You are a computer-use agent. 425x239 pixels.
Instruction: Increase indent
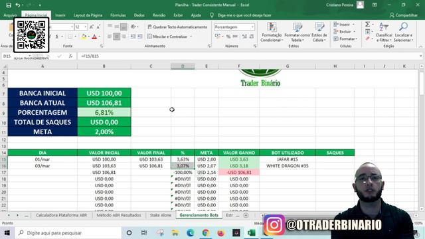coord(140,37)
